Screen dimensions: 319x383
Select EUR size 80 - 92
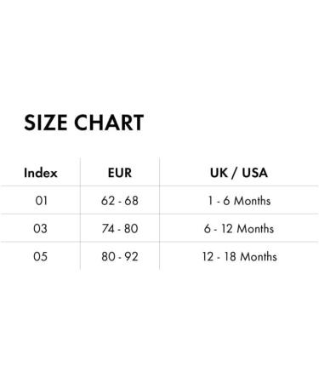(120, 257)
